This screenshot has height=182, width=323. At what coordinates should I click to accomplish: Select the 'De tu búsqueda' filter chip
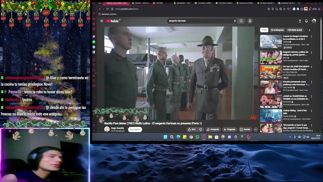click(x=277, y=30)
